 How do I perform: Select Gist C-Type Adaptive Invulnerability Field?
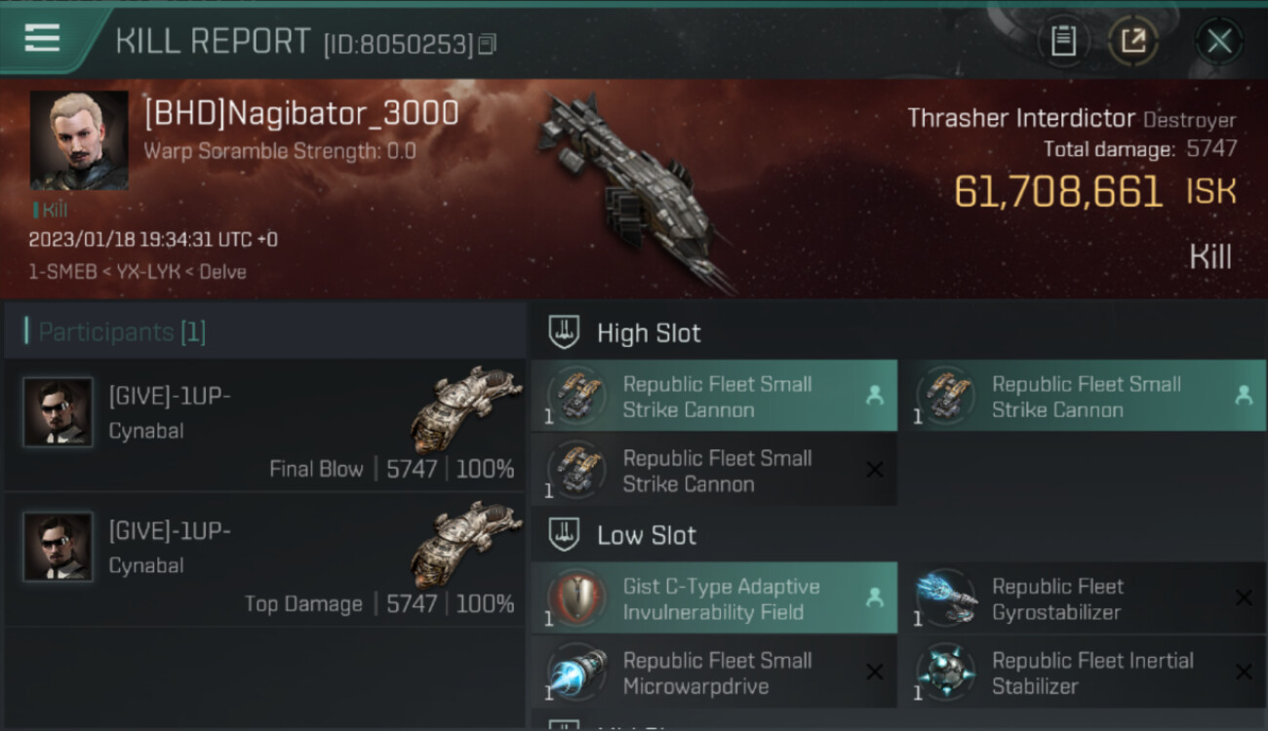[x=714, y=598]
